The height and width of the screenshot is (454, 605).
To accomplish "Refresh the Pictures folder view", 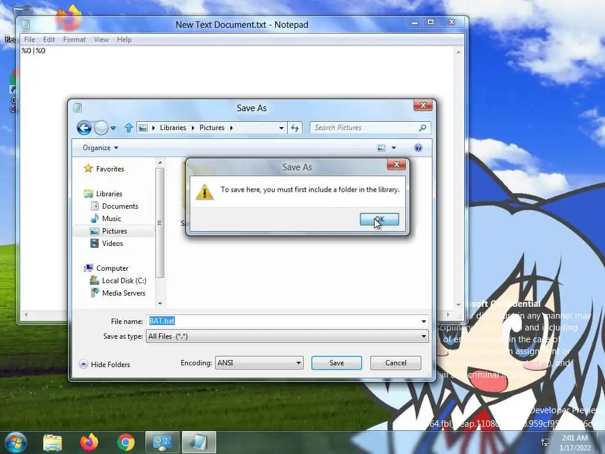I will coord(295,128).
